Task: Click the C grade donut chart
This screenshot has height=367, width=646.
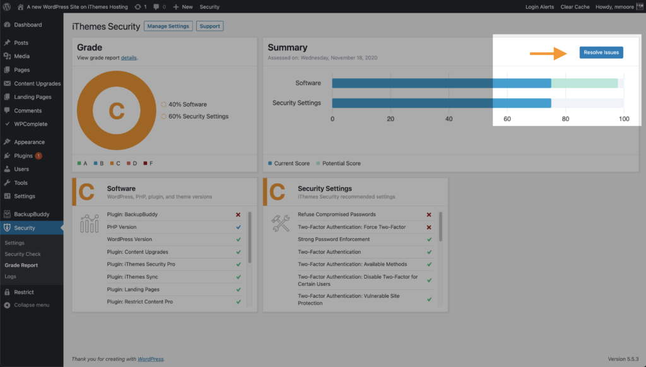Action: pos(117,110)
